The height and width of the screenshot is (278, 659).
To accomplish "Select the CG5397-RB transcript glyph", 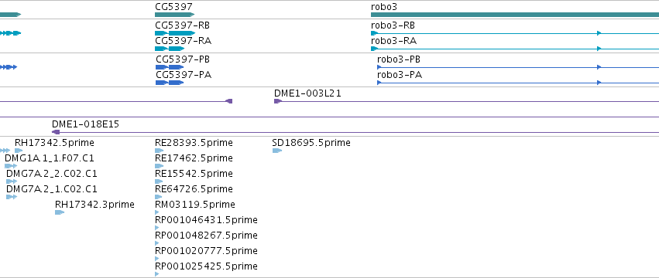I will [x=175, y=33].
